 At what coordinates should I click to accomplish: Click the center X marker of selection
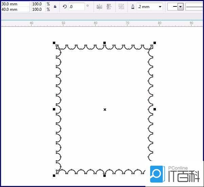click(x=105, y=110)
